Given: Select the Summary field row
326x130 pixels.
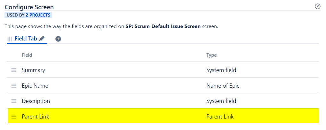Looking at the screenshot, I should tap(33, 70).
